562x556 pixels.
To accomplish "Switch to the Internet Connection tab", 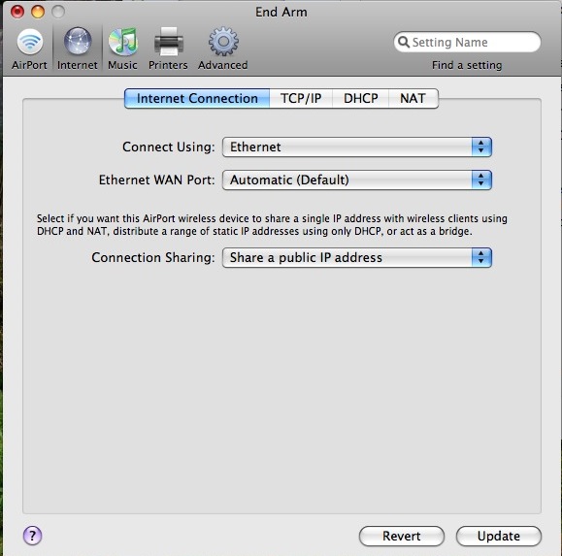I will coord(197,99).
